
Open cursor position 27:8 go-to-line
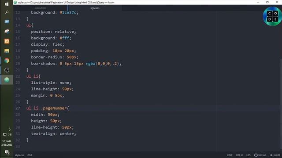click(x=30, y=155)
